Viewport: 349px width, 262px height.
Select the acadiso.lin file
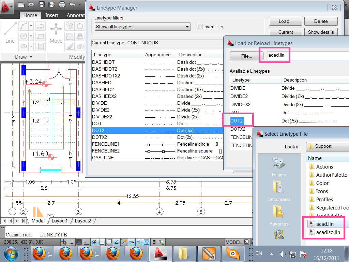(328, 232)
